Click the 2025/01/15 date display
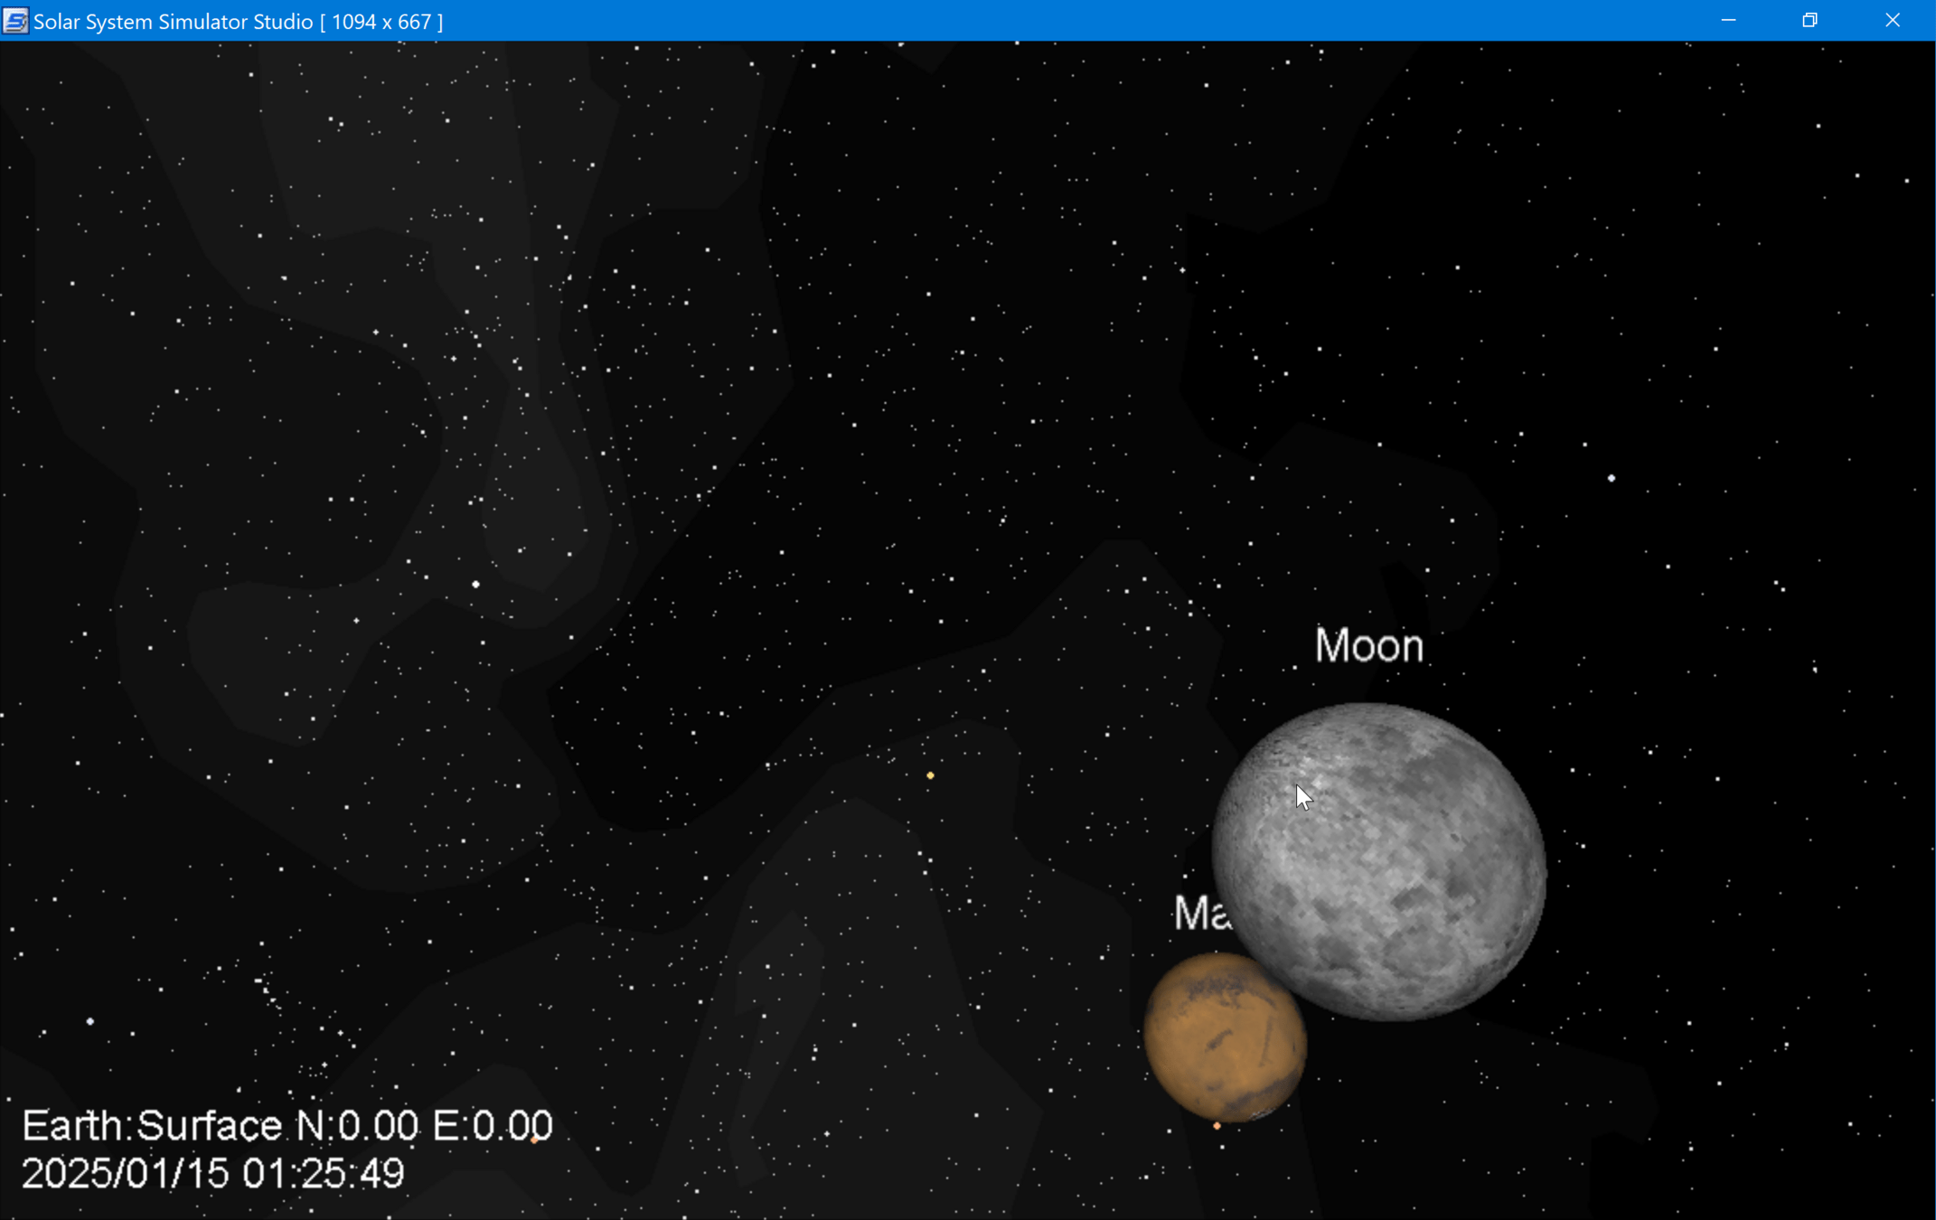This screenshot has width=1936, height=1220. (x=125, y=1174)
